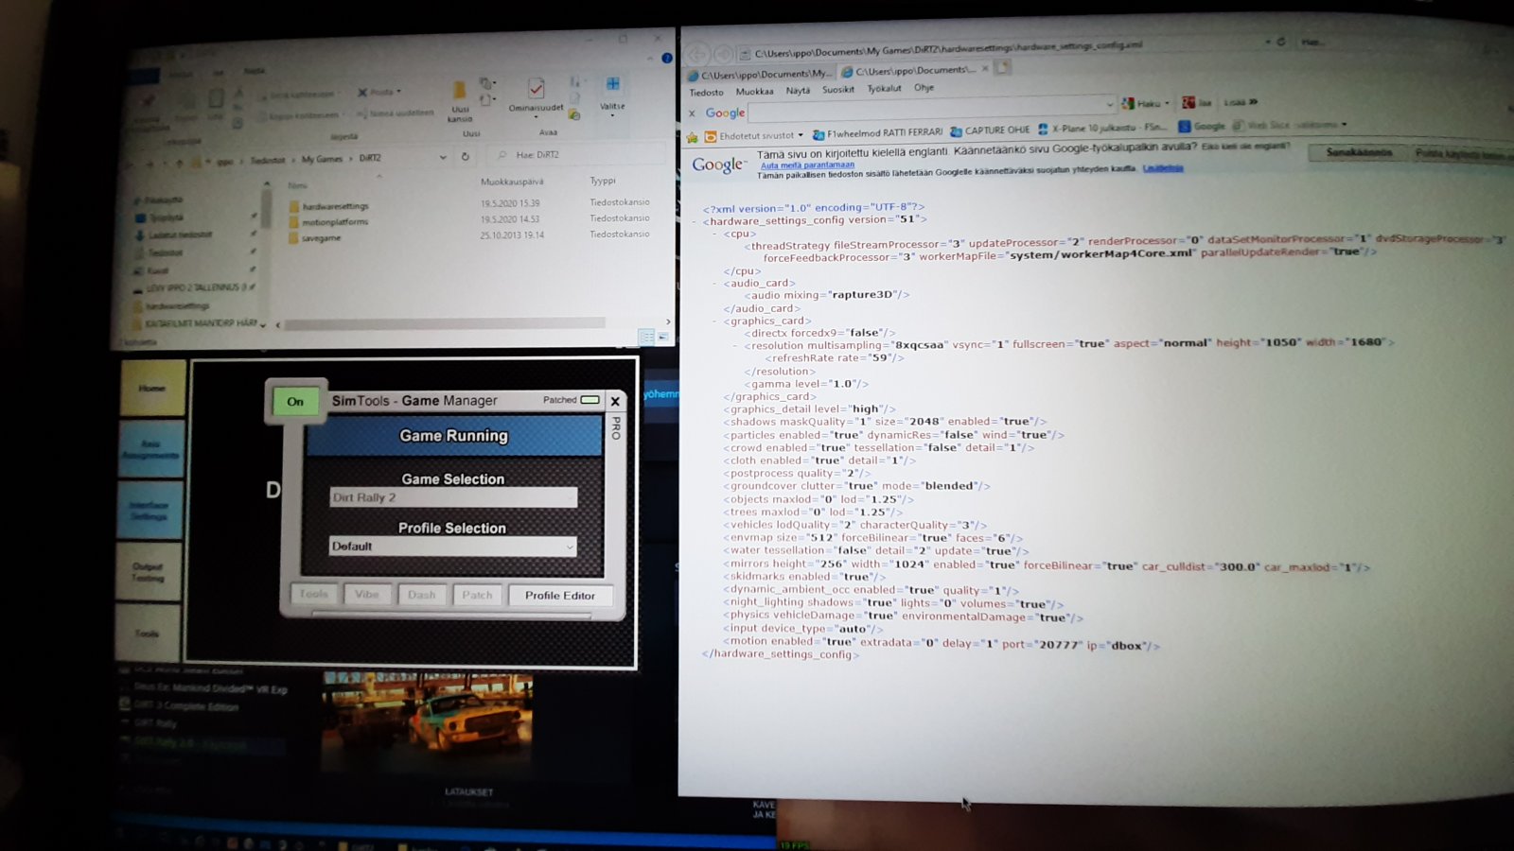The image size is (1514, 851).
Task: Select the Output Testing tab in SimTools
Action: (x=149, y=571)
